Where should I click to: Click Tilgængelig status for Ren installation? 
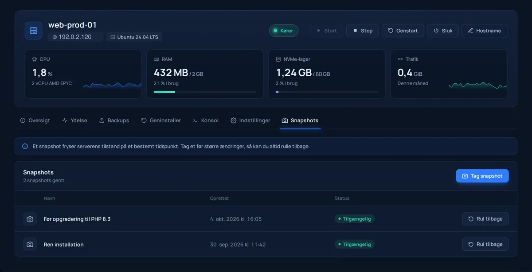(x=355, y=245)
